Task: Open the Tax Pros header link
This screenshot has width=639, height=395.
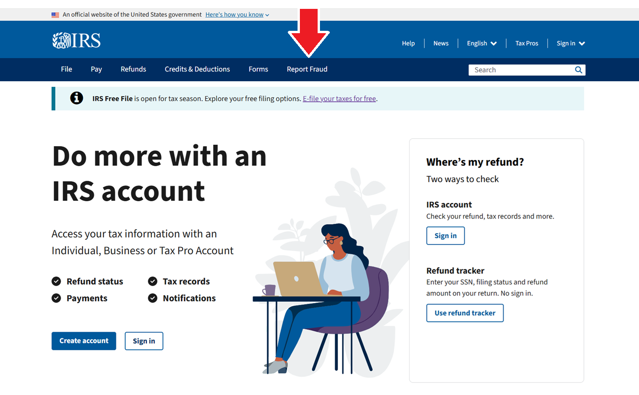Action: click(x=527, y=43)
